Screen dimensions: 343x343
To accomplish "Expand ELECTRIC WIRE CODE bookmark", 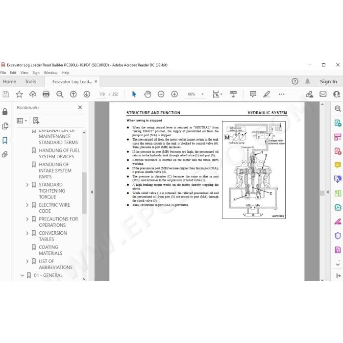I will pos(27,205).
